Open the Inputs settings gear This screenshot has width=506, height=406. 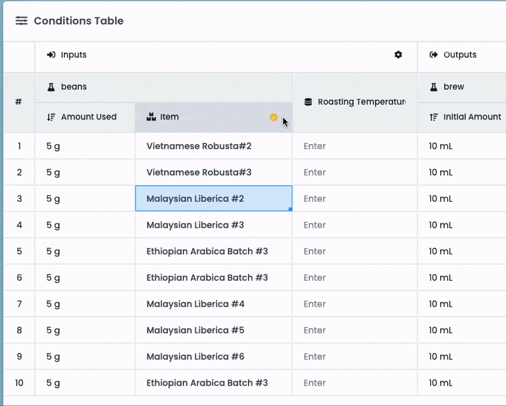(x=398, y=55)
